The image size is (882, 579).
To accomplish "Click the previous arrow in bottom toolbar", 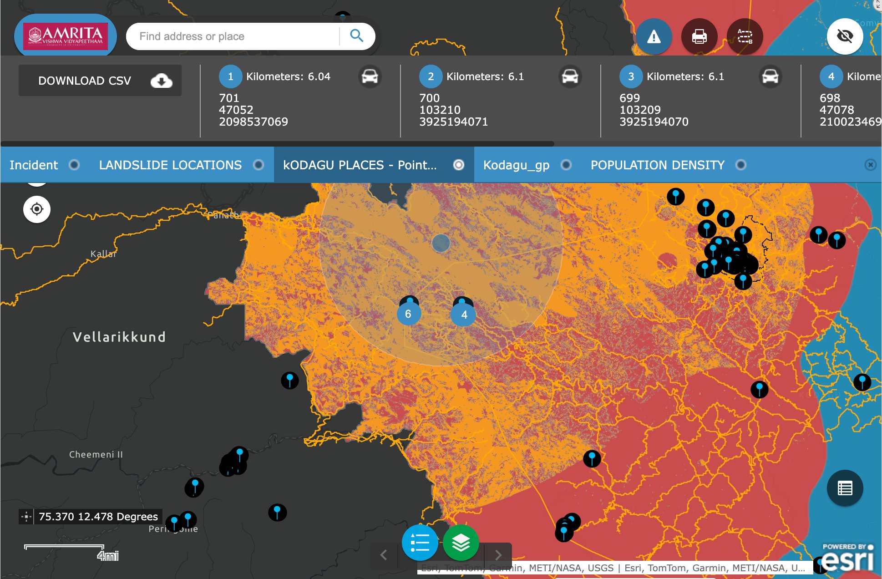I will tap(384, 555).
